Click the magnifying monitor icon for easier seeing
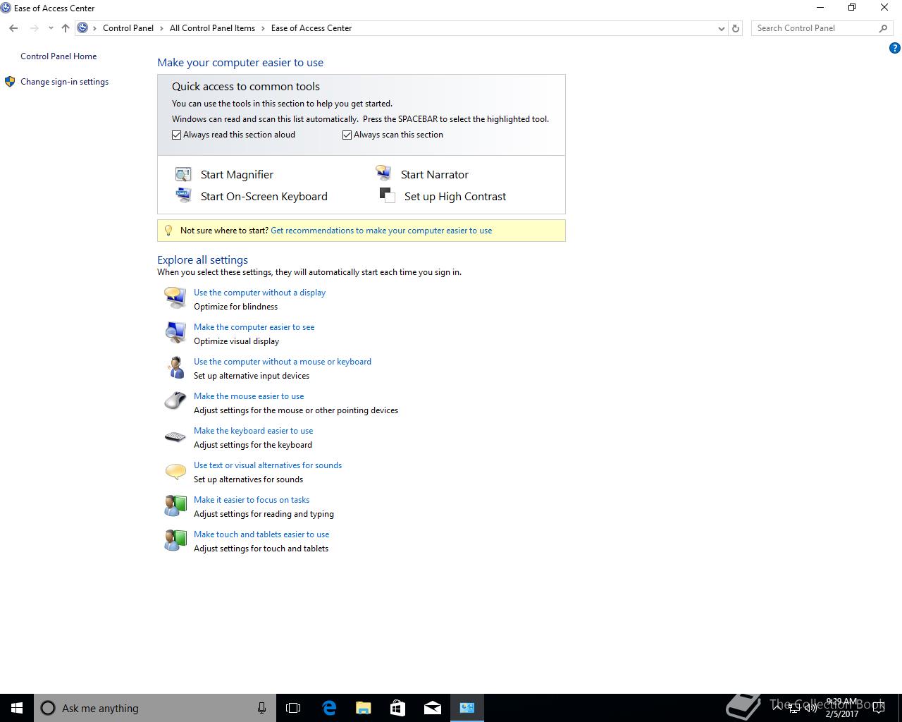This screenshot has width=902, height=722. (x=175, y=332)
